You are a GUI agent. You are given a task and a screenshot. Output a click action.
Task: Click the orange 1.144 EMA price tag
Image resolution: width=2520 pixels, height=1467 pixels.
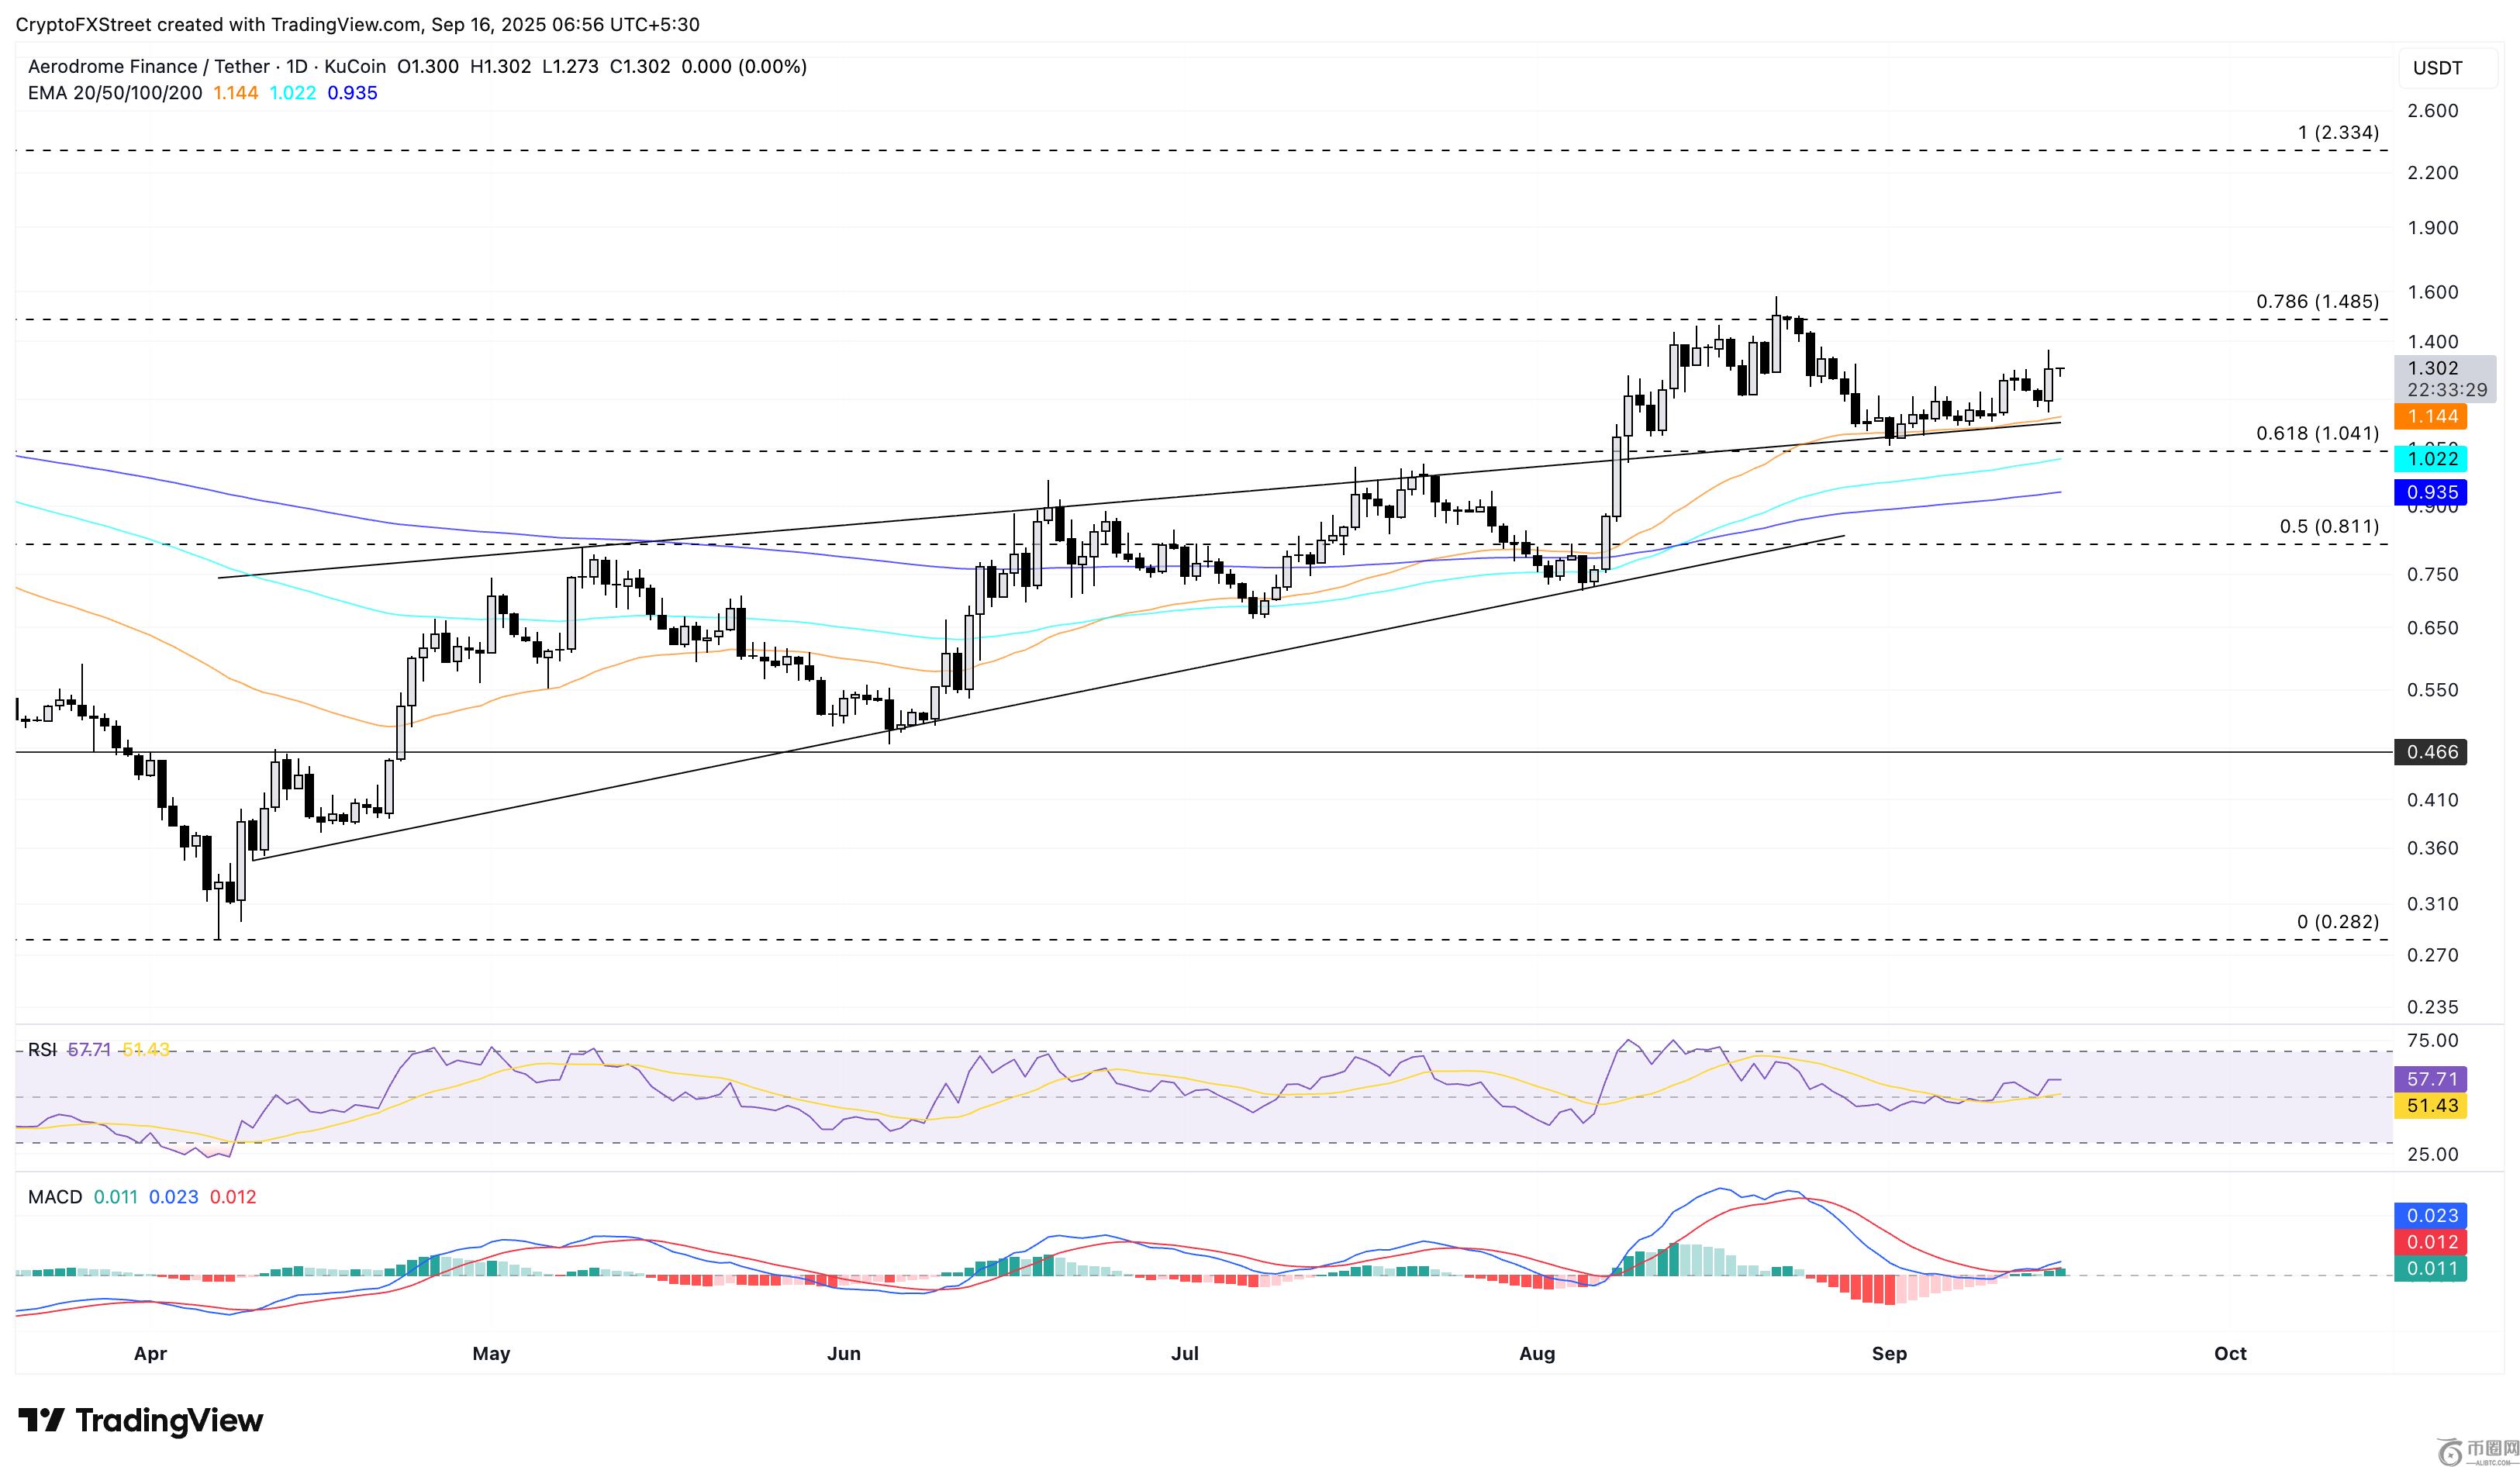click(x=2430, y=416)
